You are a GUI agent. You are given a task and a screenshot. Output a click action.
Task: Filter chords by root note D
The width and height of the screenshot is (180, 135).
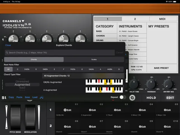[36, 69]
